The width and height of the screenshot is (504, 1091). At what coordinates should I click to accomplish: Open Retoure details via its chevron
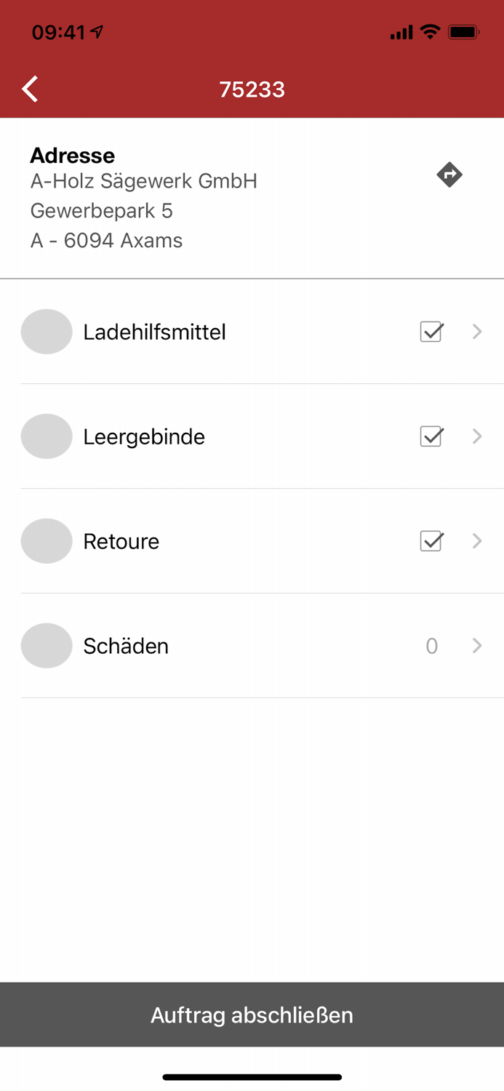(477, 541)
